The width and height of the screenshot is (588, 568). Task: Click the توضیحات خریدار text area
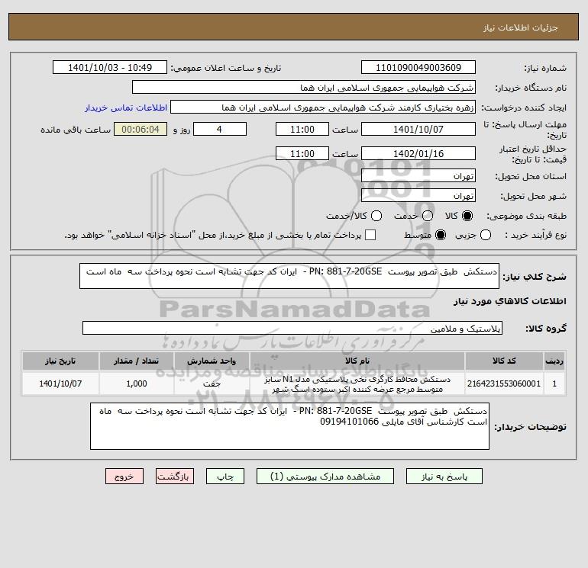pos(289,426)
